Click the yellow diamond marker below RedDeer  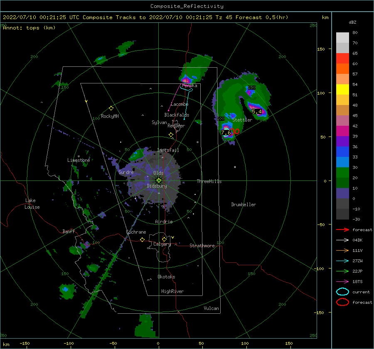(171, 135)
